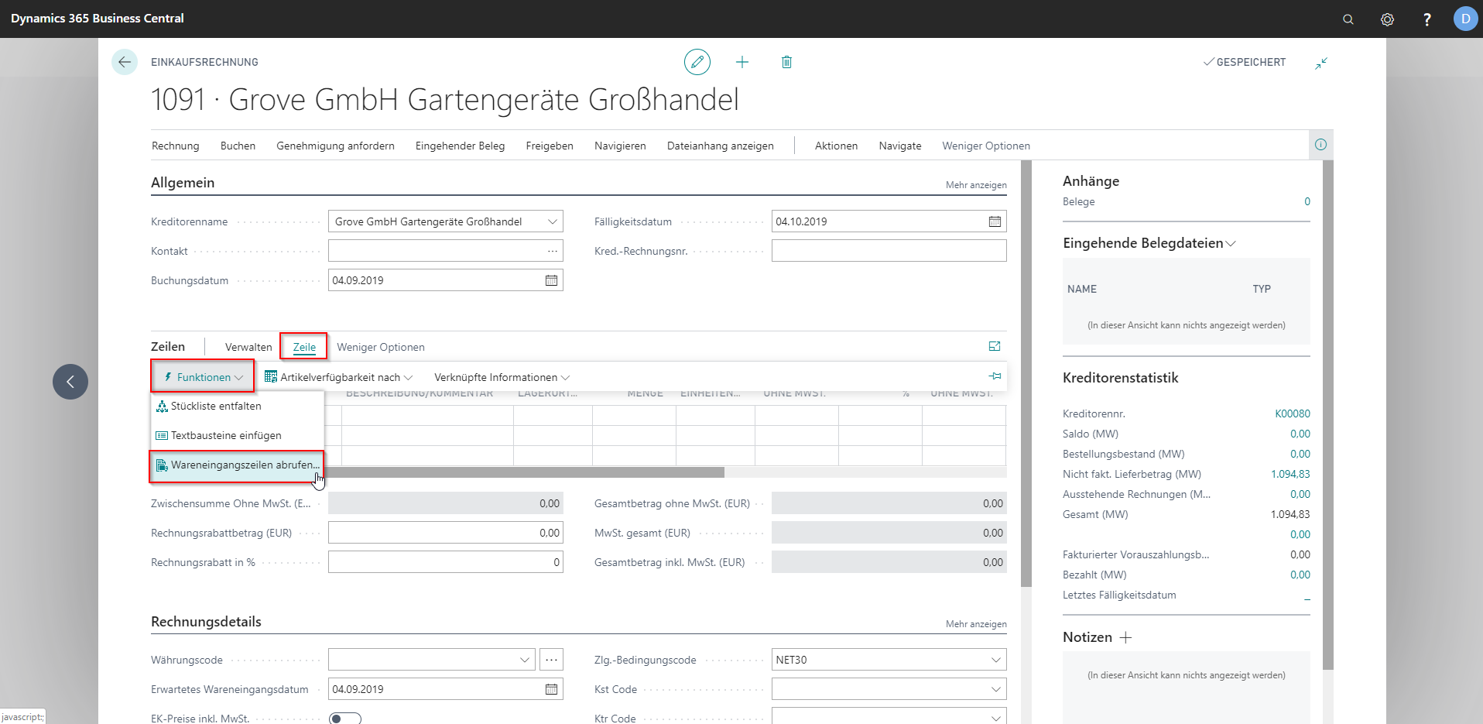Click the back arrow next to Einkaufsrechnung
The width and height of the screenshot is (1483, 724).
pos(125,62)
